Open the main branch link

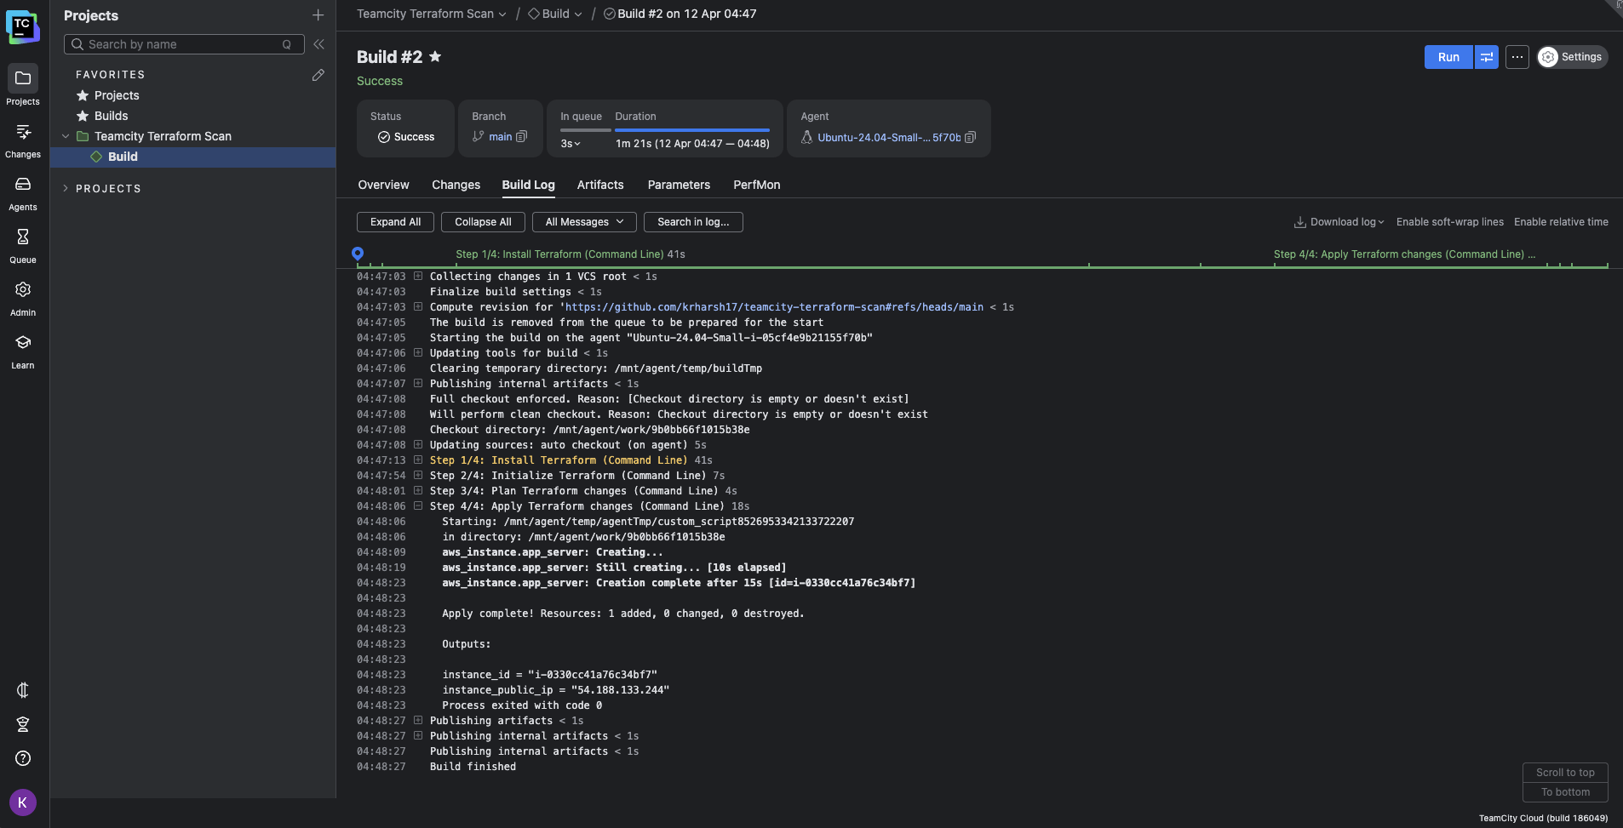click(x=501, y=136)
